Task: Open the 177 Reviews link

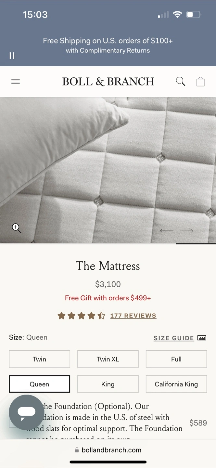Action: (133, 316)
